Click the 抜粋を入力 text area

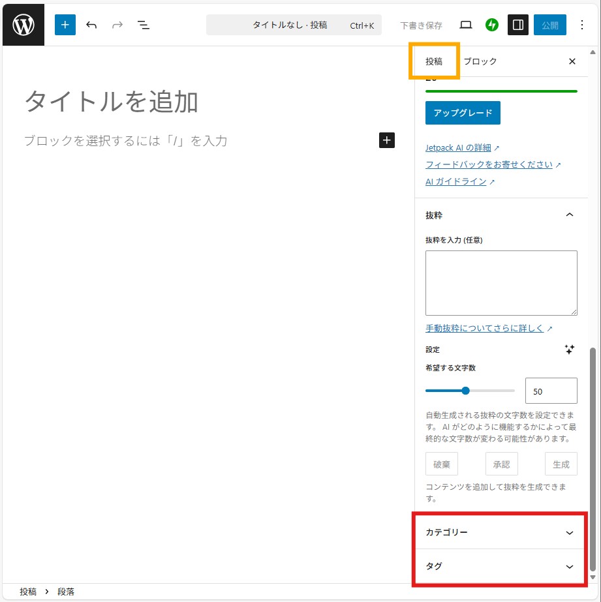click(501, 283)
